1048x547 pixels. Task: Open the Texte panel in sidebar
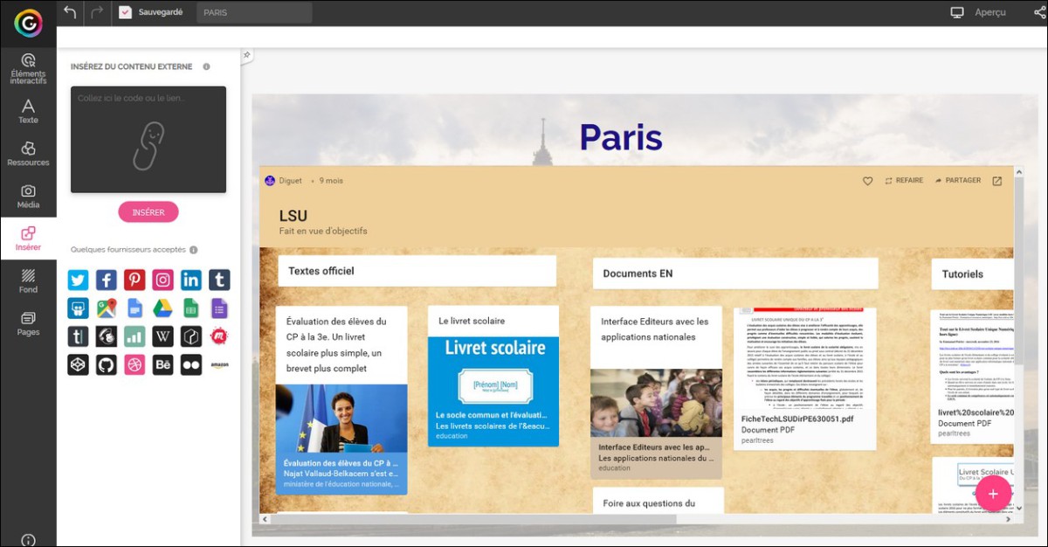pyautogui.click(x=28, y=112)
